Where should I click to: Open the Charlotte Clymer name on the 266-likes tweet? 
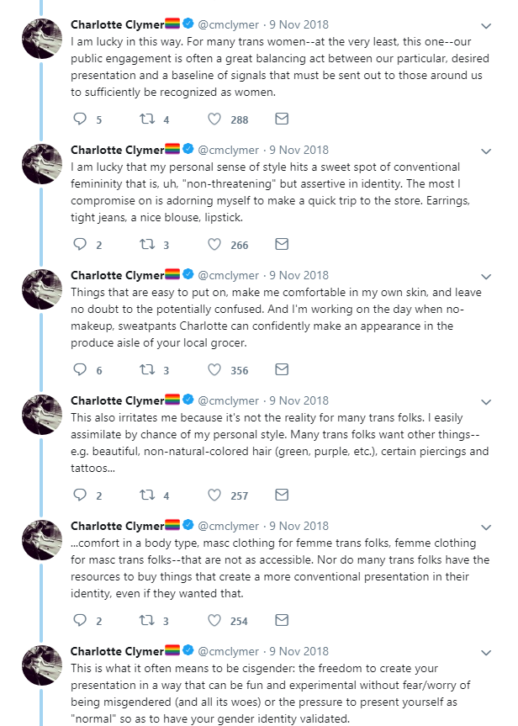point(117,150)
